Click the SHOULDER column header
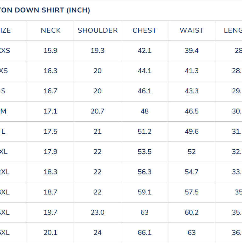This screenshot has height=243, width=242. tap(97, 30)
